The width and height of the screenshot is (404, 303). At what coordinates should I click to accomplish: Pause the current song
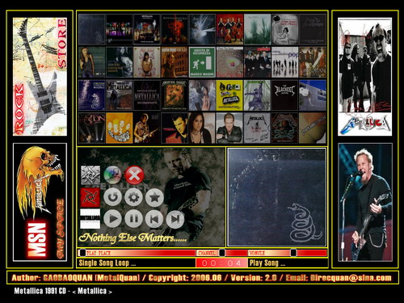pyautogui.click(x=133, y=219)
